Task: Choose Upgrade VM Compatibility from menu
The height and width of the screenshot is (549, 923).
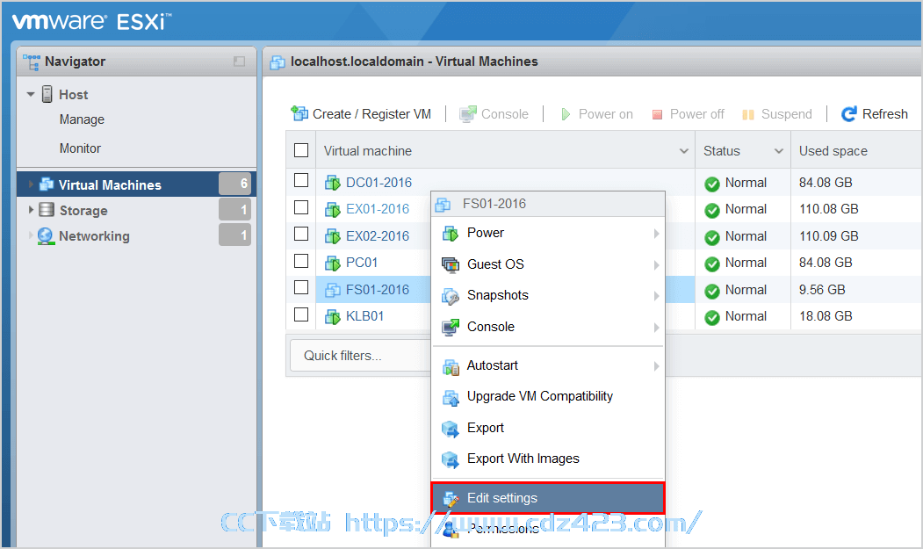Action: click(548, 396)
